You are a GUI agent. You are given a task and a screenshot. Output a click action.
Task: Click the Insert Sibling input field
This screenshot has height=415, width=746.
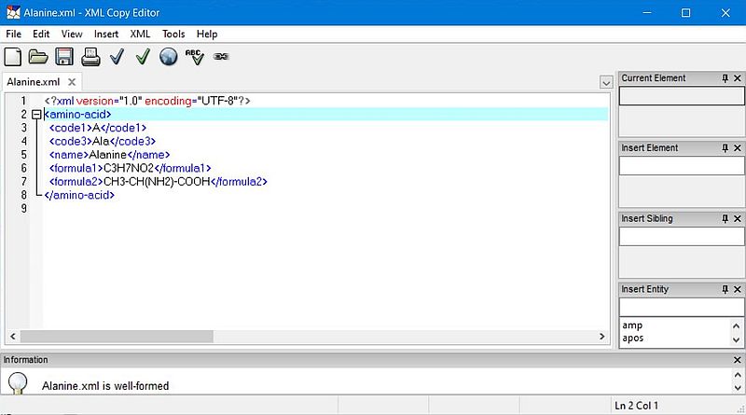click(x=682, y=237)
